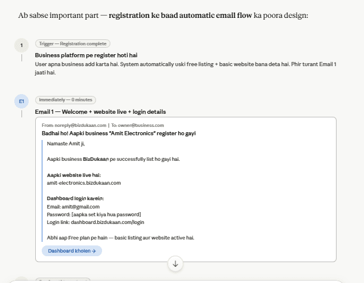Select the email subject line Badhai ho
This screenshot has height=283, width=364.
pos(119,133)
